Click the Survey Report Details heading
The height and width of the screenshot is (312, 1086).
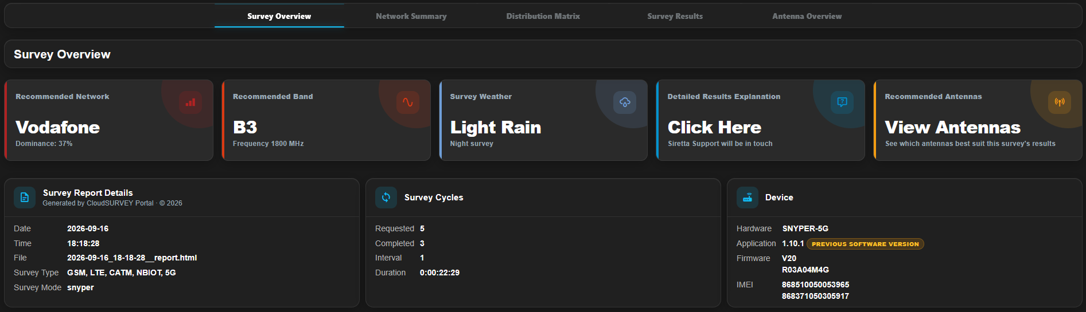click(88, 193)
